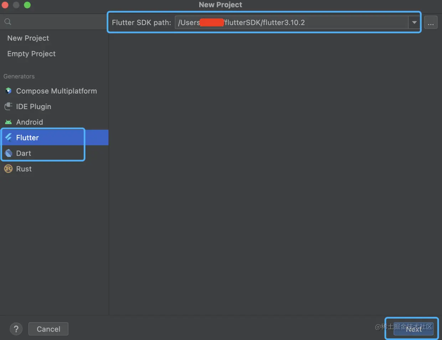This screenshot has height=340, width=442.
Task: Click the search field in sidebar
Action: click(x=54, y=22)
